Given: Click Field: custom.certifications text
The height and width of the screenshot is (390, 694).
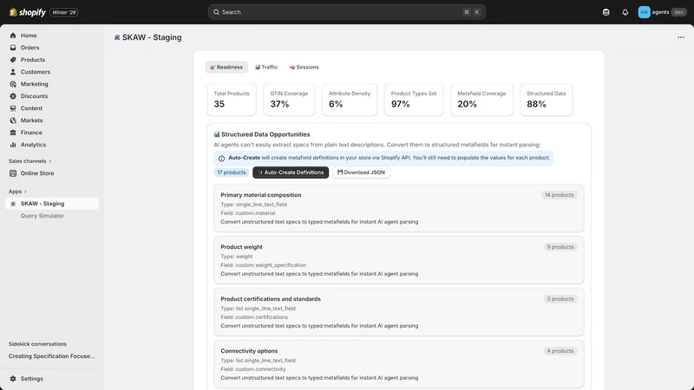Looking at the screenshot, I should click(x=254, y=317).
